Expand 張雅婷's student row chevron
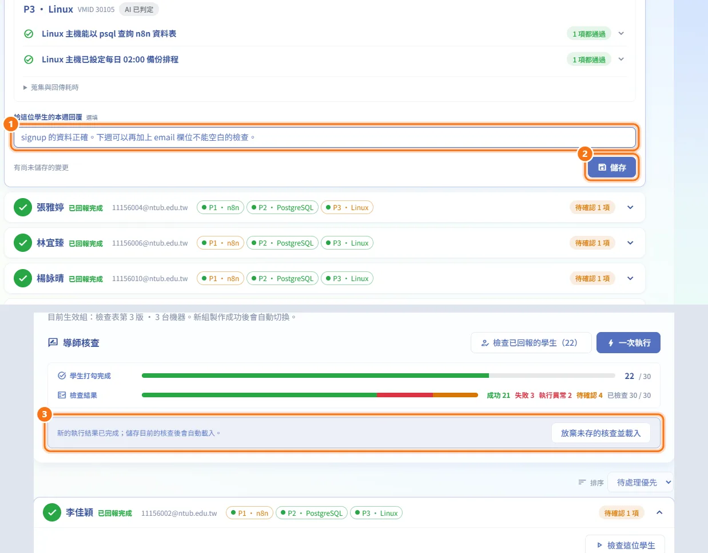 pyautogui.click(x=630, y=207)
